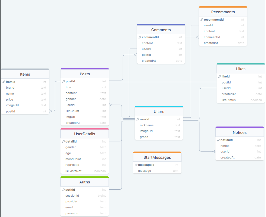The width and height of the screenshot is (266, 217).
Task: Select the Likes table header
Action: [x=241, y=69]
